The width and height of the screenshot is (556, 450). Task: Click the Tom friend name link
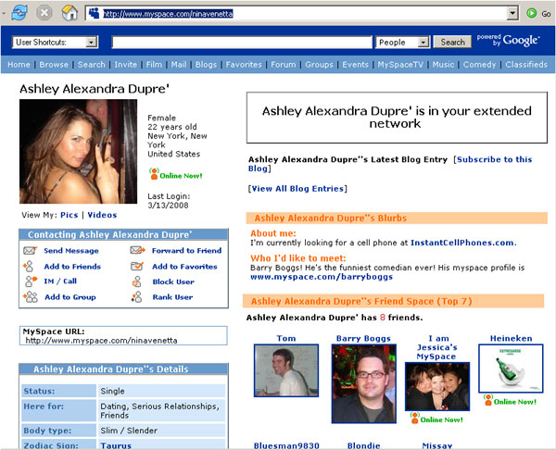pyautogui.click(x=286, y=338)
